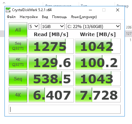Minimize the CrystalDiskMark window
This screenshot has height=124, width=132.
(x=90, y=10)
